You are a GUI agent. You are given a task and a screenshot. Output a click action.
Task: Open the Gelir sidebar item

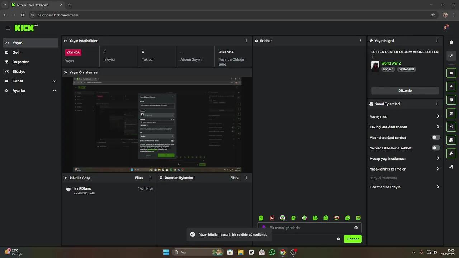[30, 52]
